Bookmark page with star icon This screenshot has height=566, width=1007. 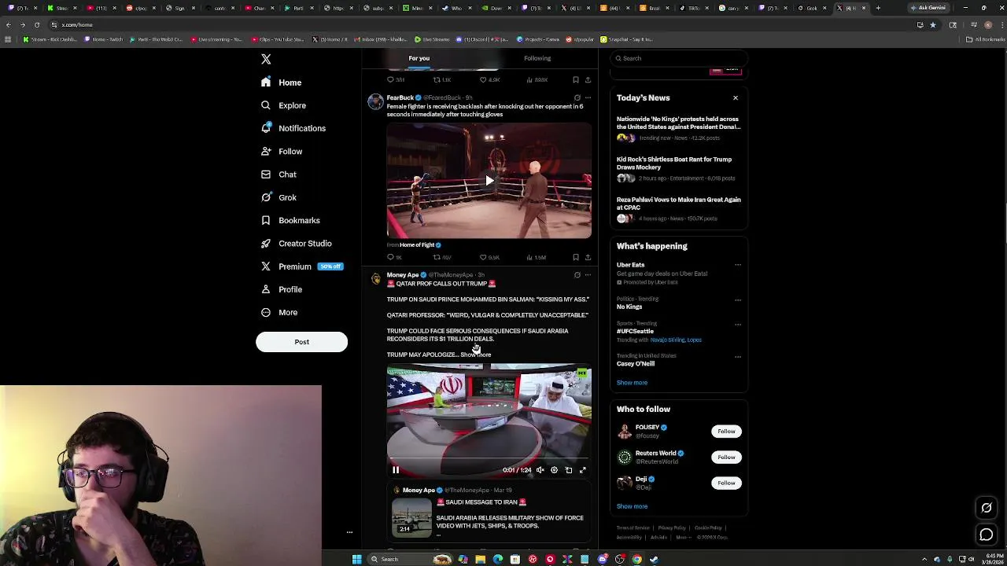click(x=933, y=24)
